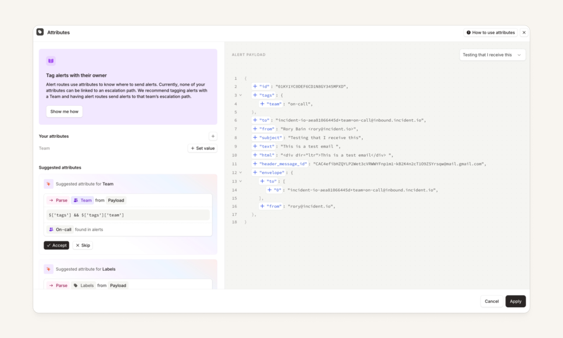The height and width of the screenshot is (338, 563).
Task: Click Show me how button
Action: click(x=64, y=112)
